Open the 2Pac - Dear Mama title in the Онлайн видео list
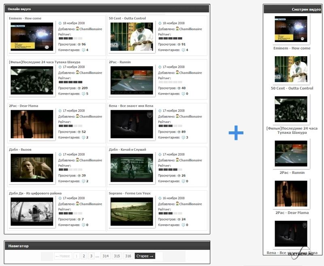This screenshot has height=266, width=324. tap(23, 106)
